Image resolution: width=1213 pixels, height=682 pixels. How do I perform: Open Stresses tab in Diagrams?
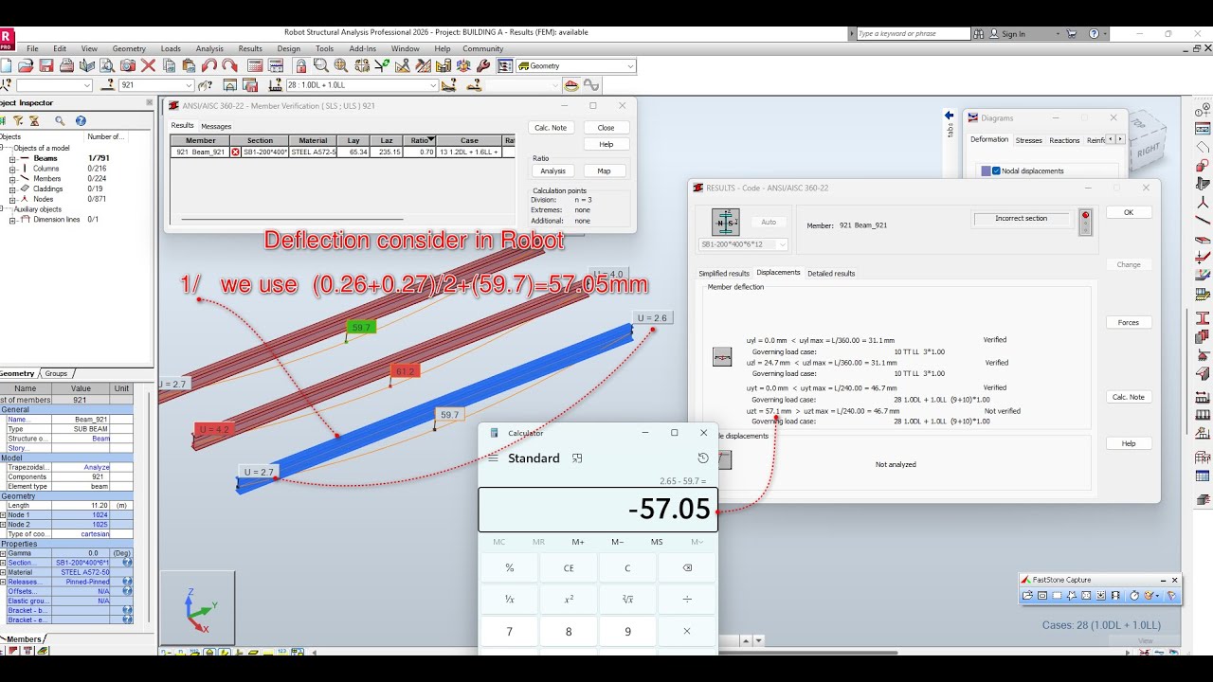(1028, 140)
